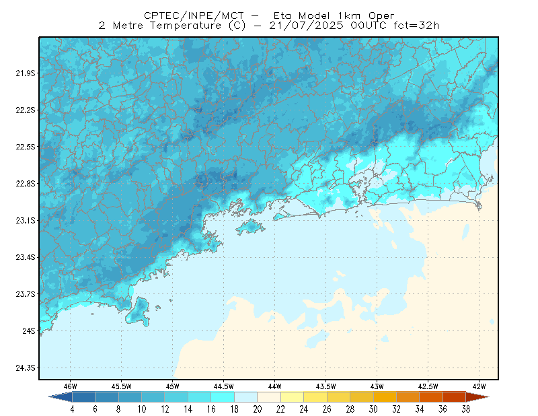Click the '23.1S' latitude label
Image resolution: width=538 pixels, height=416 pixels.
point(26,220)
